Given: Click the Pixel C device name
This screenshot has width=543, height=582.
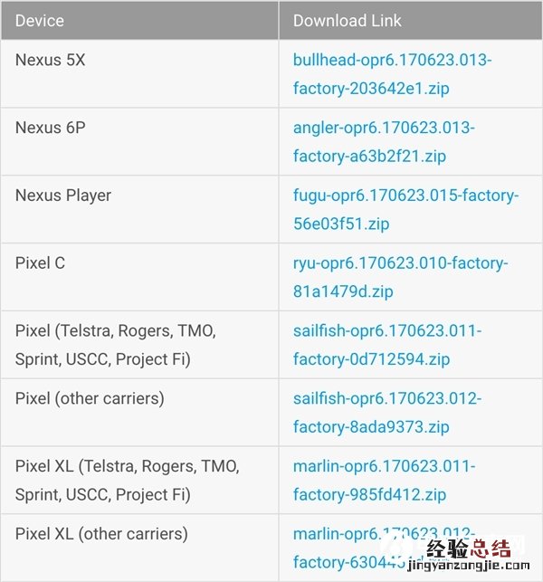Looking at the screenshot, I should 41,262.
